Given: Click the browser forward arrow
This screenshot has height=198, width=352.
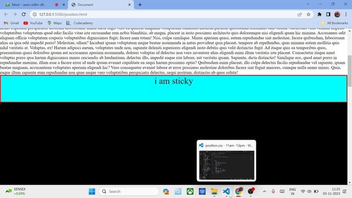Looking at the screenshot, I should (15, 14).
